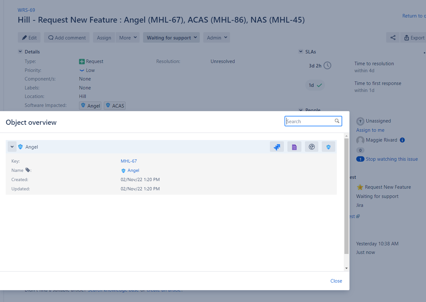The image size is (426, 302).
Task: Open Jira issues for the Angel object
Action: tap(277, 146)
